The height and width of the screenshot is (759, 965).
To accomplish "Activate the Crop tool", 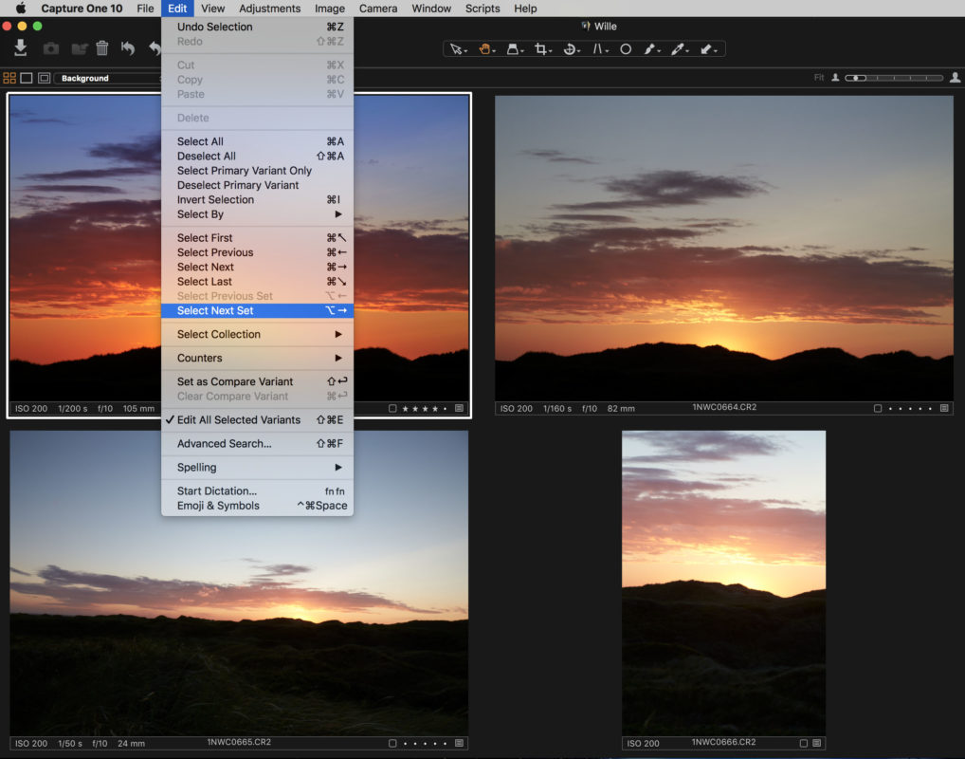I will pyautogui.click(x=542, y=48).
